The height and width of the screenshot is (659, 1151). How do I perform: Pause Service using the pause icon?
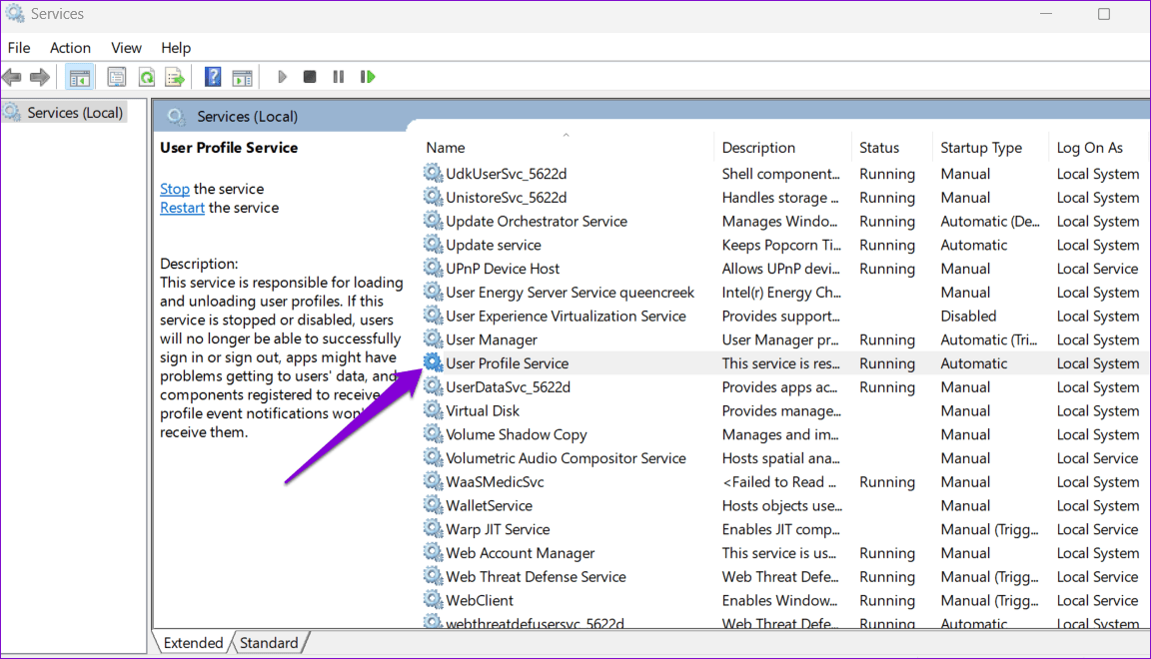pos(339,76)
